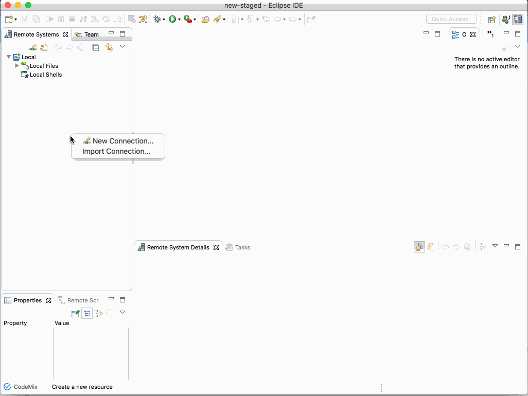Expand the Local Files node
528x396 pixels.
pos(17,66)
